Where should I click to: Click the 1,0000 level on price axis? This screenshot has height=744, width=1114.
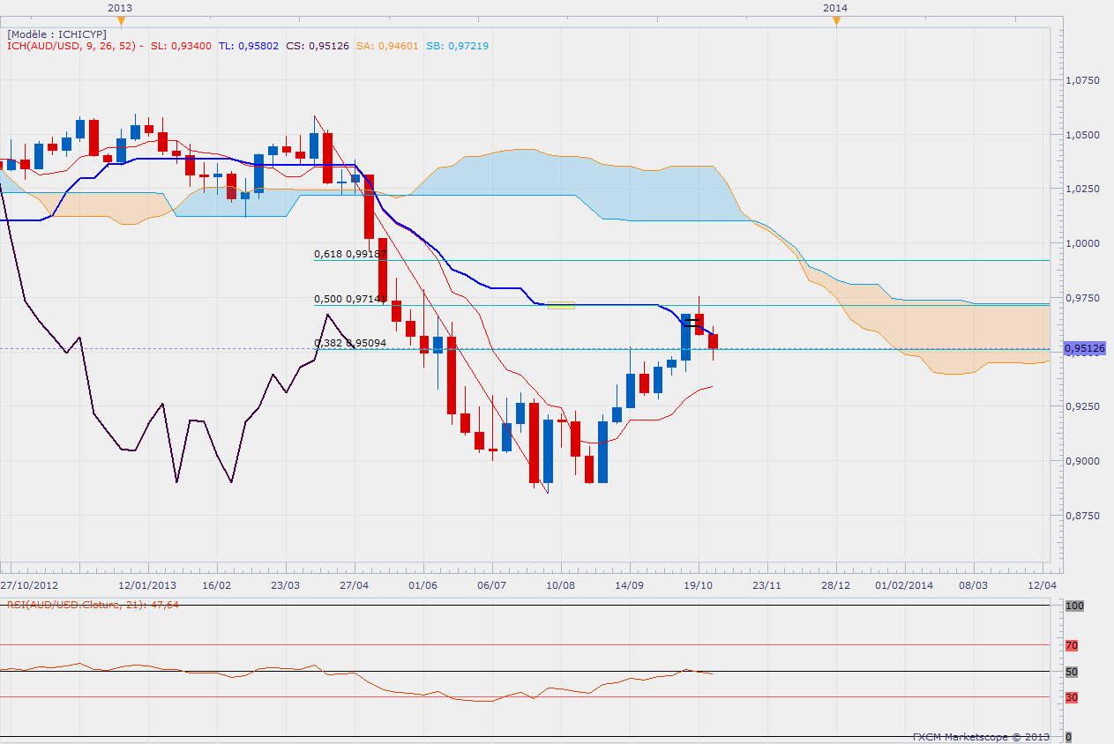tap(1082, 243)
